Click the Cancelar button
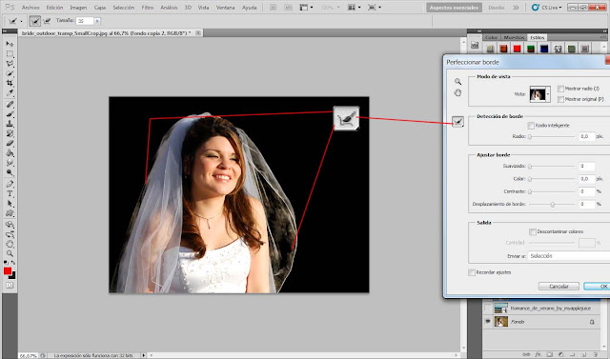The image size is (610, 359). pos(559,287)
